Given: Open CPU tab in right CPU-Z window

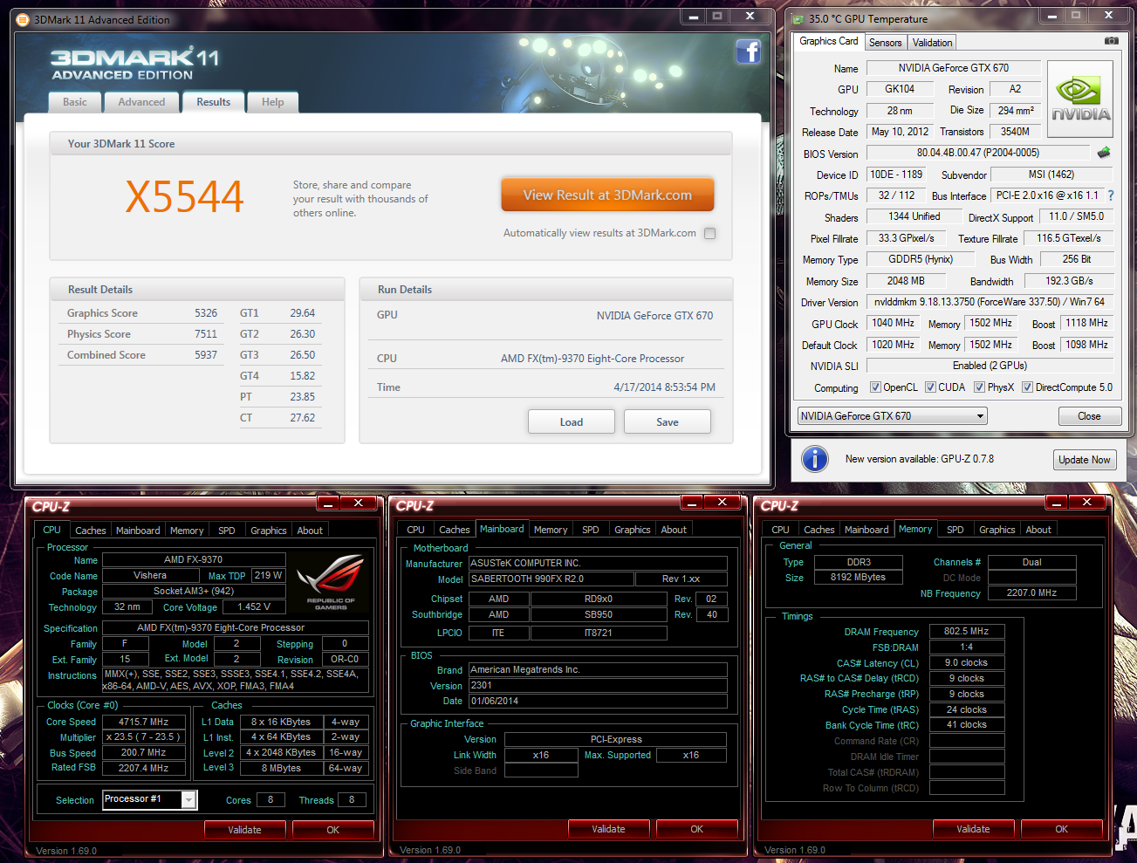Looking at the screenshot, I should [x=781, y=530].
